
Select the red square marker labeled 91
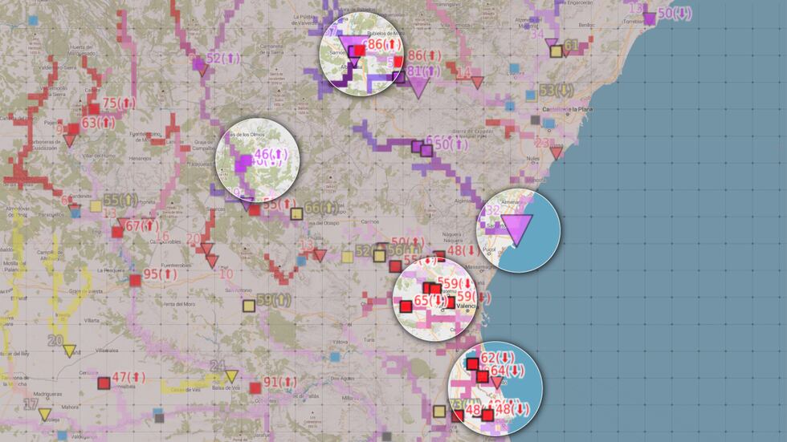[x=255, y=388]
